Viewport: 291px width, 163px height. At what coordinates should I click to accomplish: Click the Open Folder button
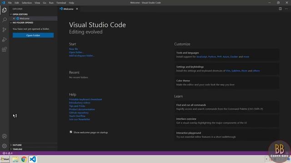pos(33,35)
